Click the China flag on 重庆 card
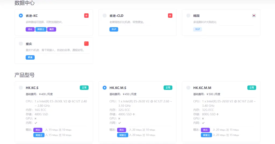 coord(86,44)
